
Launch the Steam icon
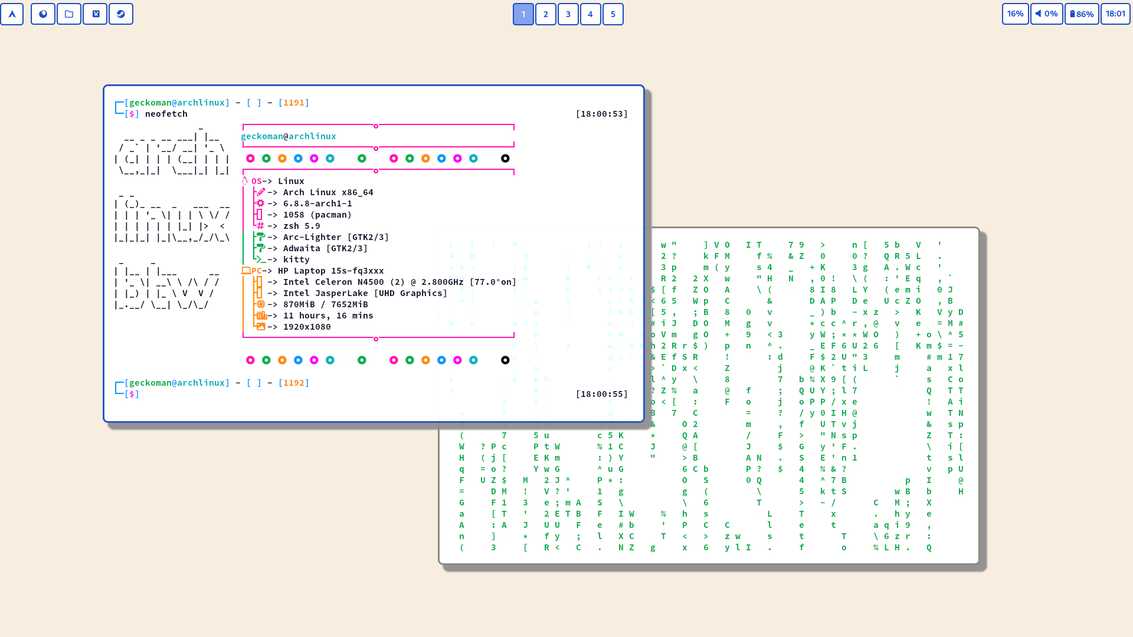pyautogui.click(x=121, y=14)
